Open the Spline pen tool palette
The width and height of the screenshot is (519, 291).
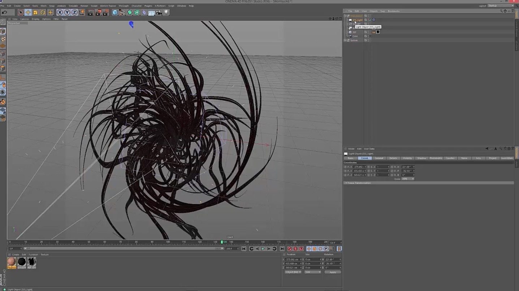(x=122, y=12)
